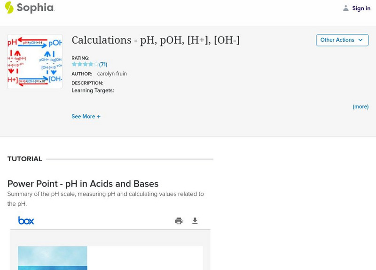
Task: Expand description with See More +
Action: 86,116
